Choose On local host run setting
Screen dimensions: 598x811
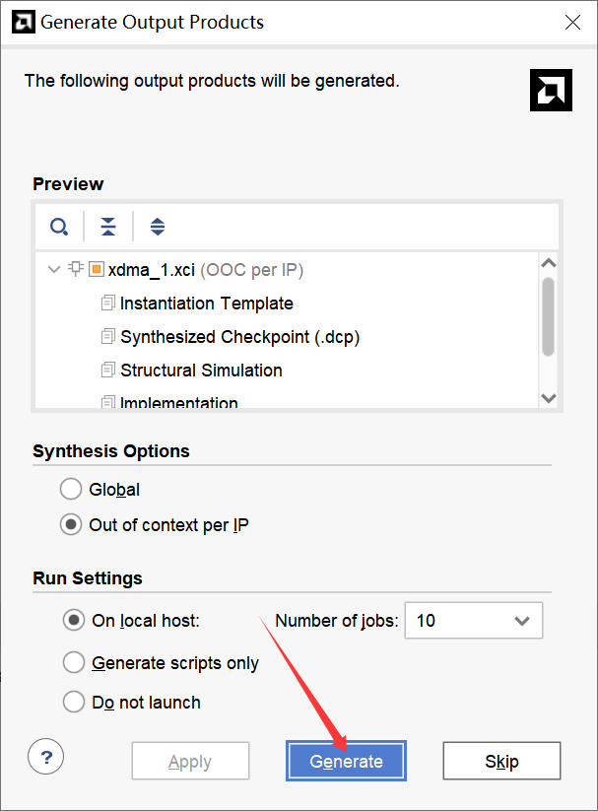(x=74, y=620)
